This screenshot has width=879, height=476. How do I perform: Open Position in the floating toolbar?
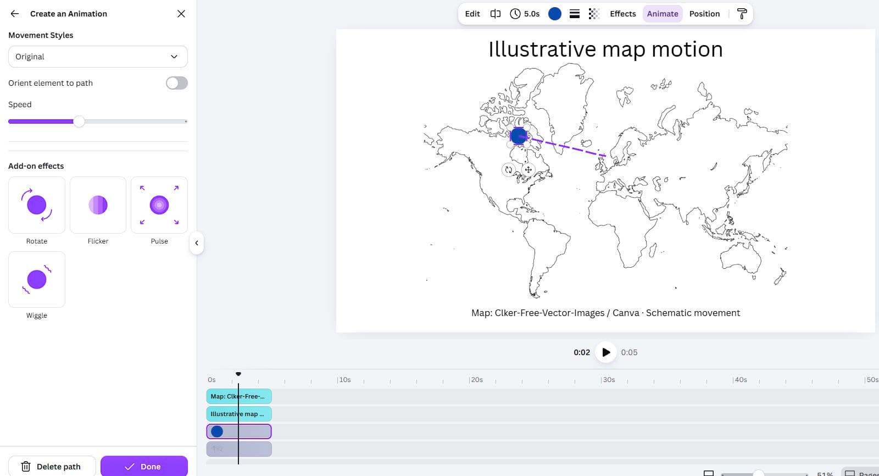point(704,14)
